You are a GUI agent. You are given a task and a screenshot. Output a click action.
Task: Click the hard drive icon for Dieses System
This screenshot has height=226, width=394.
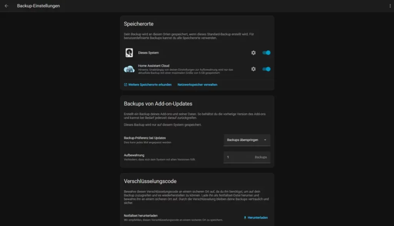[x=129, y=53]
